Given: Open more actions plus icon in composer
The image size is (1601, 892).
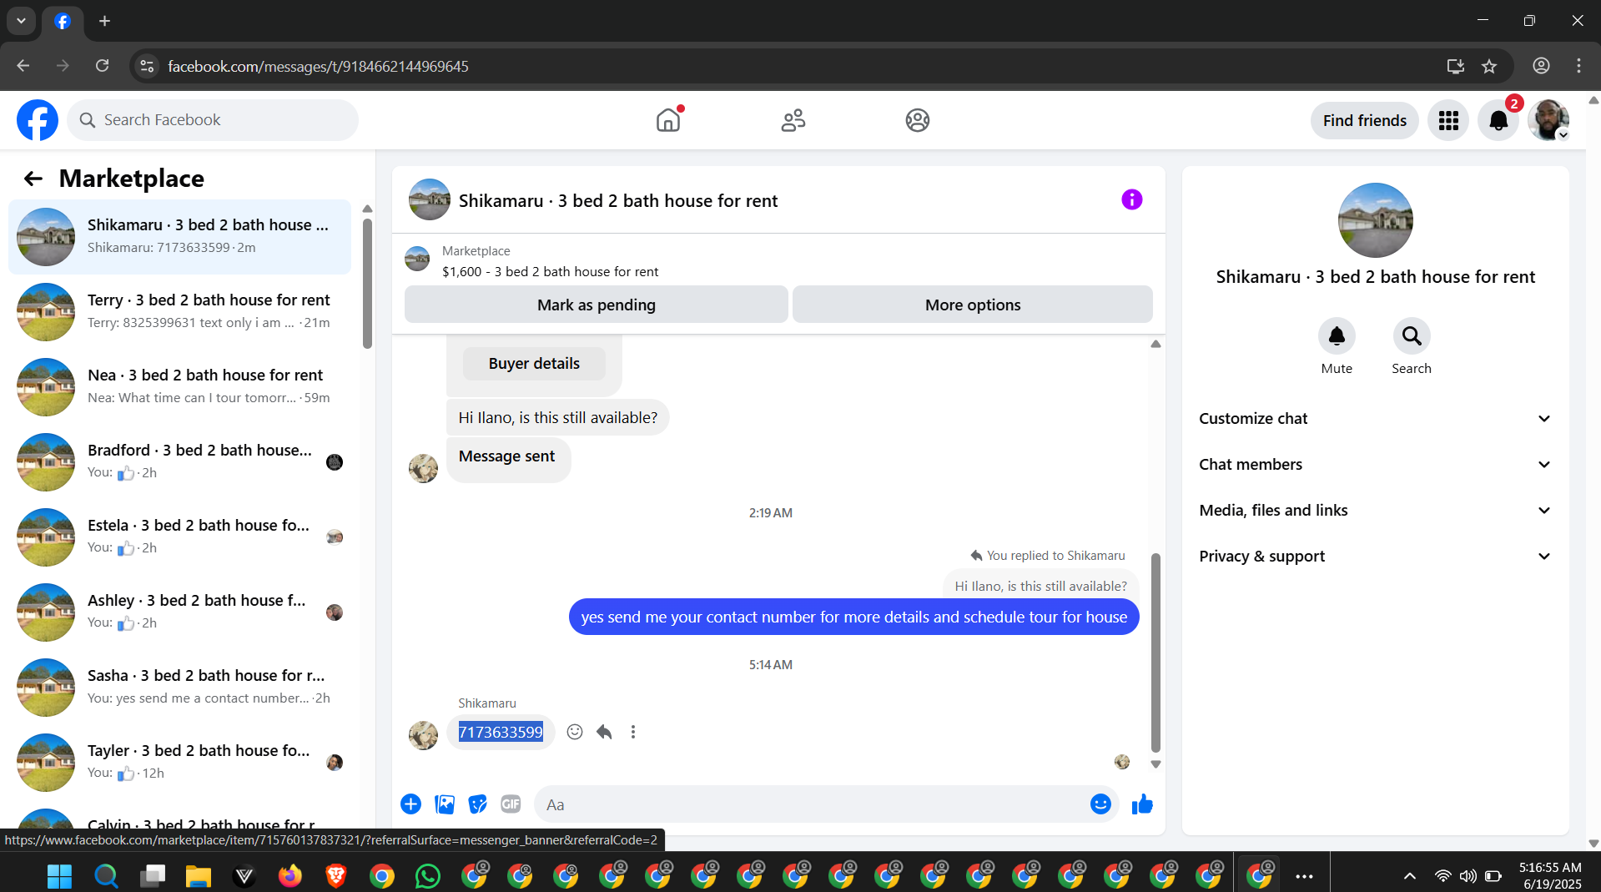Looking at the screenshot, I should click(410, 804).
